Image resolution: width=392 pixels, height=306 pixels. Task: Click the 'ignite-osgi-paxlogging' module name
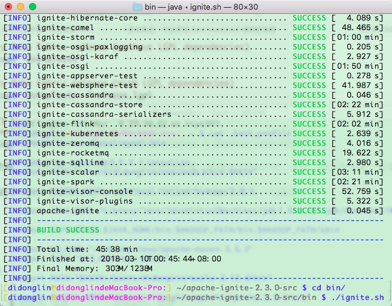(90, 47)
